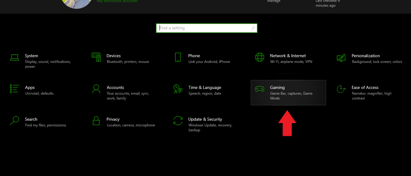
Task: Click 'Uninstall, defaults' text
Action: coord(39,93)
